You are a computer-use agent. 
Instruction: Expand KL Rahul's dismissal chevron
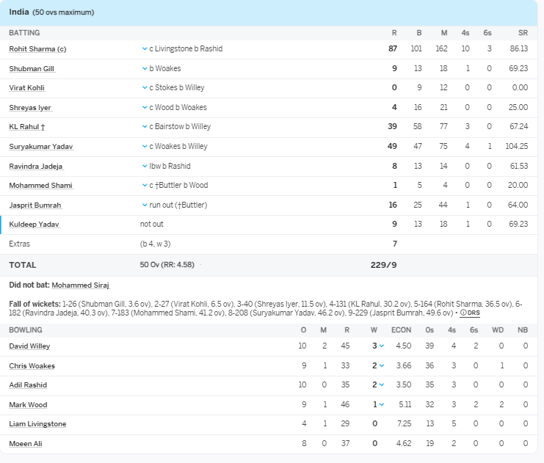(x=145, y=127)
